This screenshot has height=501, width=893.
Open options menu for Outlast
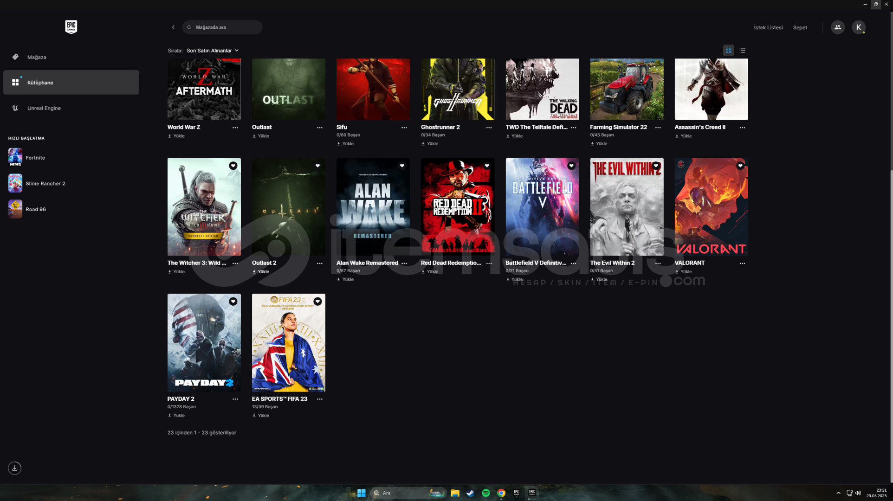[x=320, y=128]
